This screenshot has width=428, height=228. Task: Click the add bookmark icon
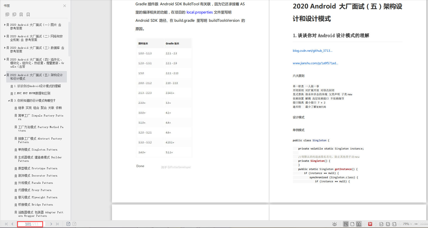[21, 14]
